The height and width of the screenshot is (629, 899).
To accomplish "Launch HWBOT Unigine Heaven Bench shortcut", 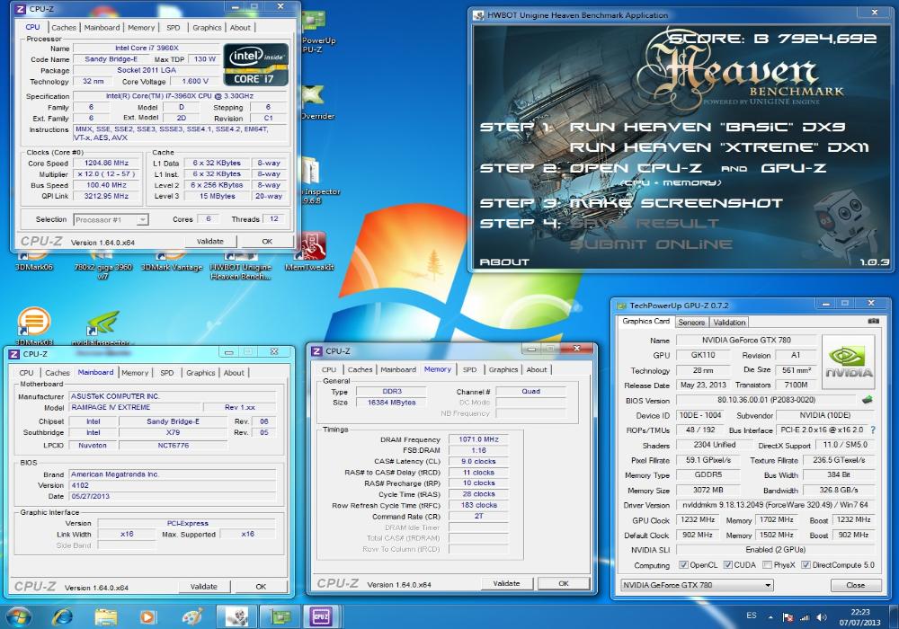I will pyautogui.click(x=240, y=267).
